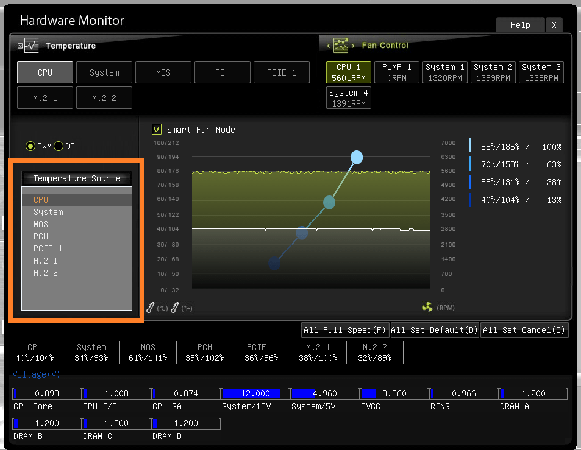Click the DRAM A voltage bar
This screenshot has height=450, width=581.
click(x=532, y=393)
